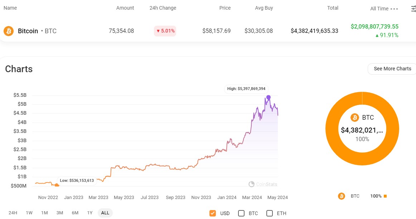The width and height of the screenshot is (416, 219).
Task: Click the BTC icon inside the donut chart
Action: 355,117
